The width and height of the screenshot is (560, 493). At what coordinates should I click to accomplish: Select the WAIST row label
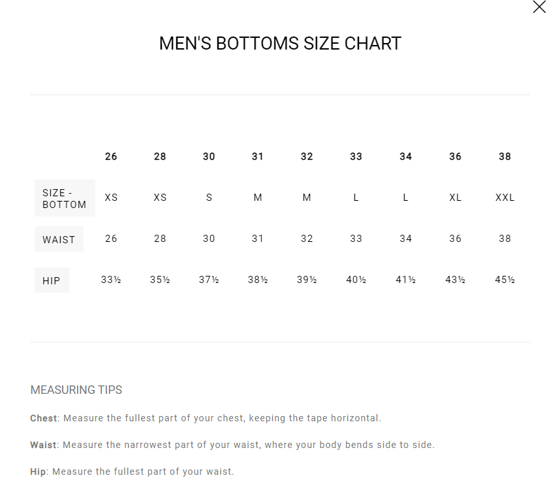[x=59, y=239]
